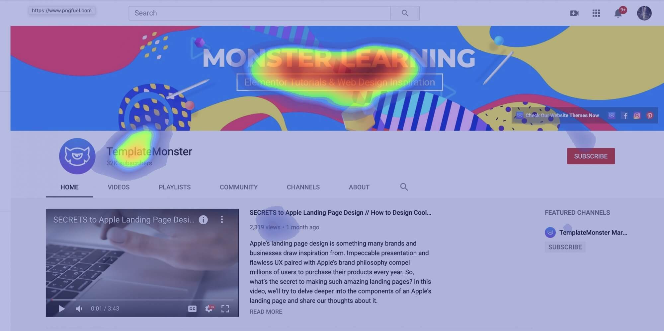
Task: Click READ MORE under video description
Action: [266, 312]
